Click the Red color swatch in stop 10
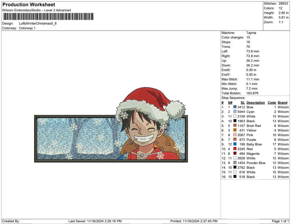 tap(235, 149)
